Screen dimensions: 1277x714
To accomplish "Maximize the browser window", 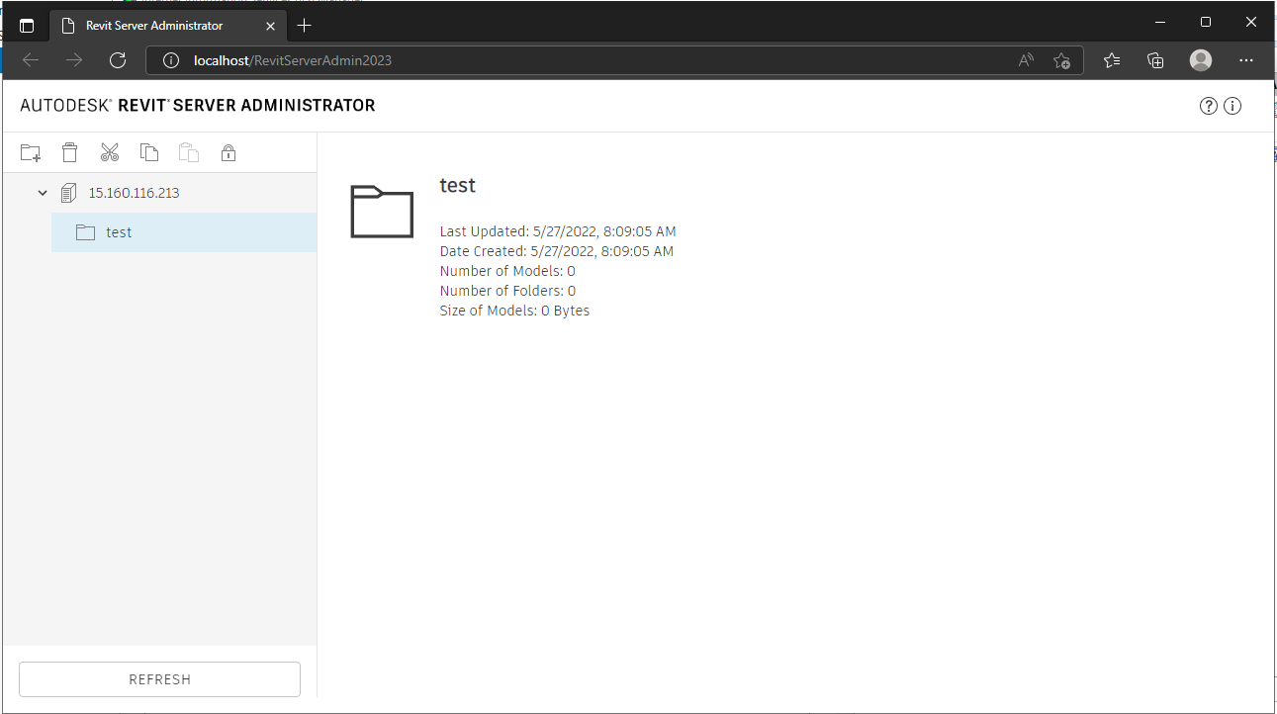I will pyautogui.click(x=1206, y=22).
